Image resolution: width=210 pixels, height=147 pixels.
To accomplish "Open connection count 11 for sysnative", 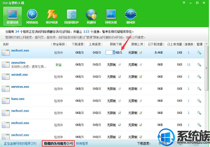I will pos(189,65).
